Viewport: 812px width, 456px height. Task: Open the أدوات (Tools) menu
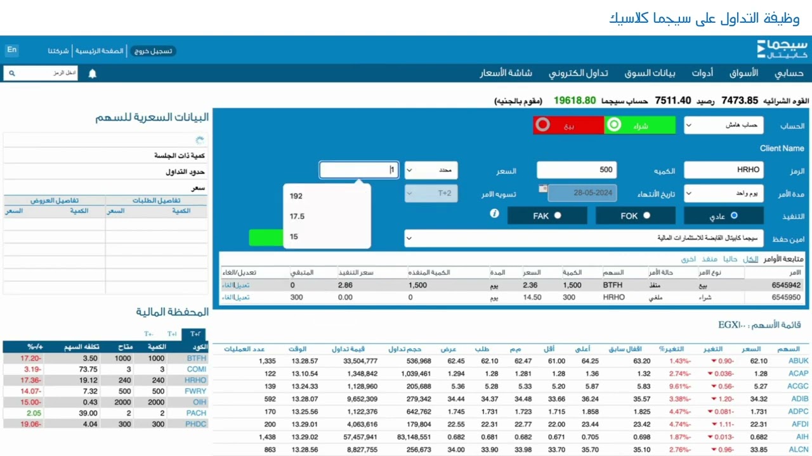pos(702,73)
